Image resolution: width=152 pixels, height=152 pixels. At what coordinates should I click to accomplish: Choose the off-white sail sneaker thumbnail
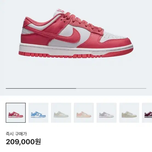pos(61,113)
